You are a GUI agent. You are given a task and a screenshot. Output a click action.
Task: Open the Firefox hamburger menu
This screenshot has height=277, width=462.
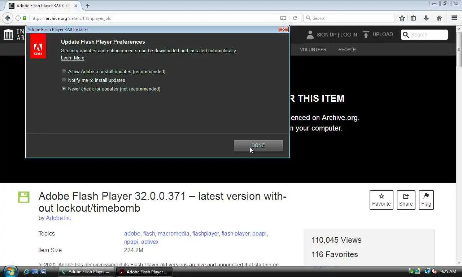pos(454,18)
